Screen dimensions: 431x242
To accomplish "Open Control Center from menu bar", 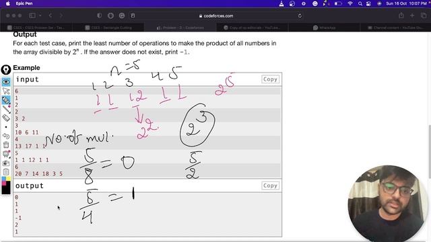I will (x=368, y=3).
